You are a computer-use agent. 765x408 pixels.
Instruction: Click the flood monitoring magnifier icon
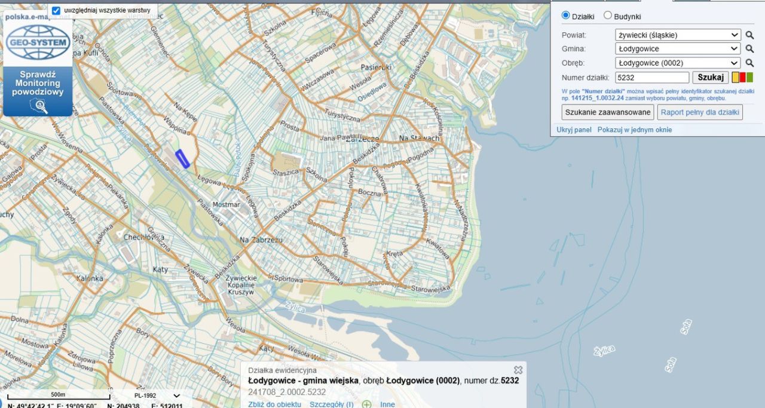38,106
